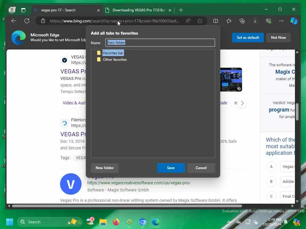Open File Explorer from the taskbar
The height and width of the screenshot is (229, 306).
point(103,222)
